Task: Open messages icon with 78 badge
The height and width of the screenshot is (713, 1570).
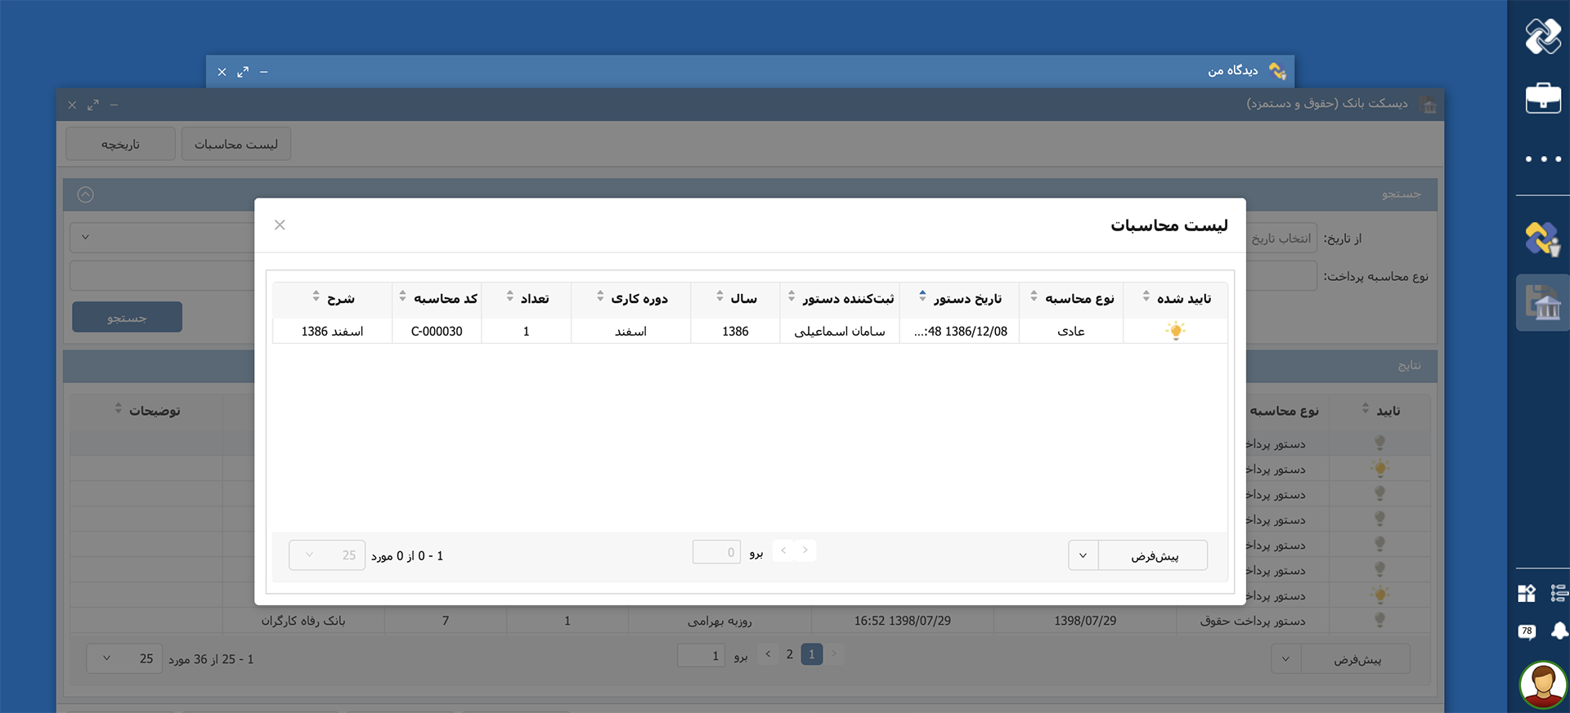Action: pyautogui.click(x=1527, y=631)
